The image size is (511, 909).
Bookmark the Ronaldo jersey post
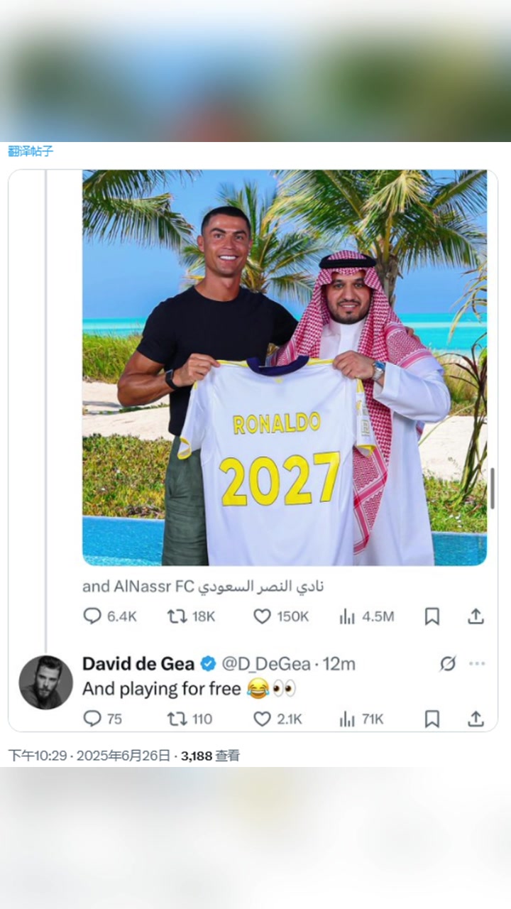(x=432, y=616)
